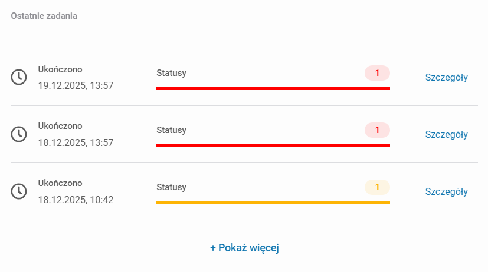Expand list with Pokaż więcej
This screenshot has width=488, height=272.
coord(244,248)
